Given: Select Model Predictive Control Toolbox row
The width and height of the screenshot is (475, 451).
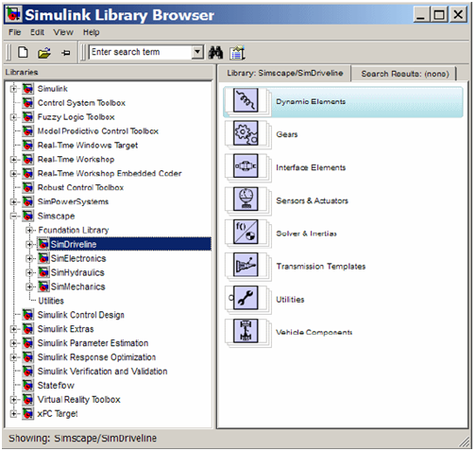Looking at the screenshot, I should [97, 131].
